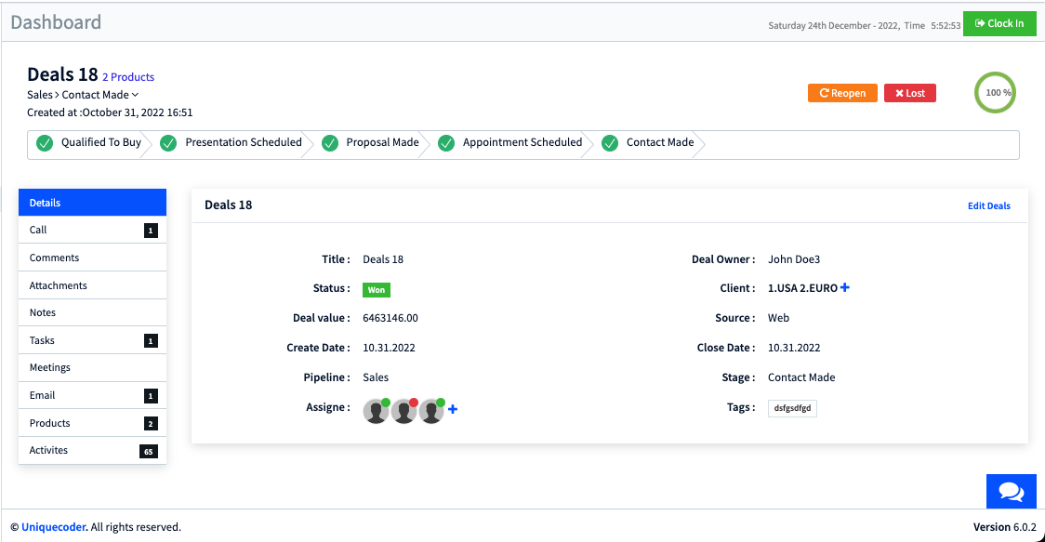Click the Dashboard page heading
This screenshot has width=1045, height=542.
click(x=56, y=22)
